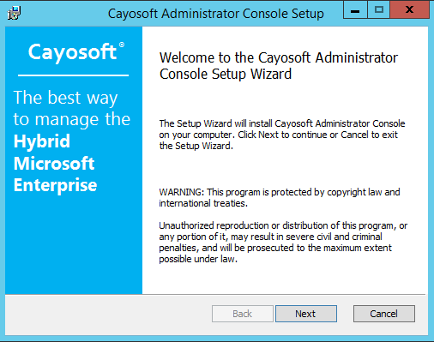Select the Welcome to the Cayosoft heading
The width and height of the screenshot is (434, 342).
pyautogui.click(x=279, y=66)
